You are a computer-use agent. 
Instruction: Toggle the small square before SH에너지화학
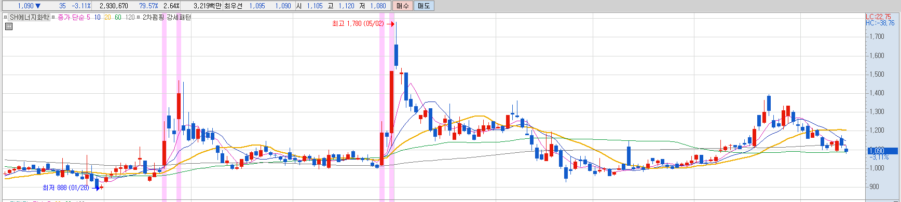click(6, 17)
